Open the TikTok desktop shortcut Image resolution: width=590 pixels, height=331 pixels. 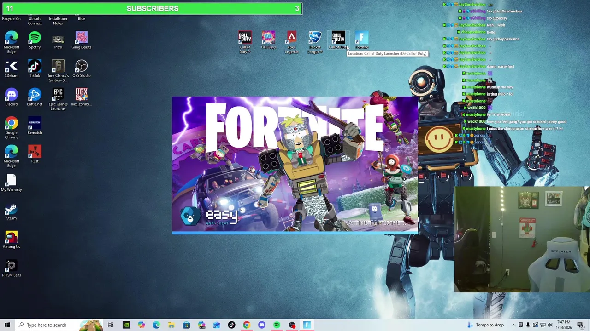tap(35, 69)
